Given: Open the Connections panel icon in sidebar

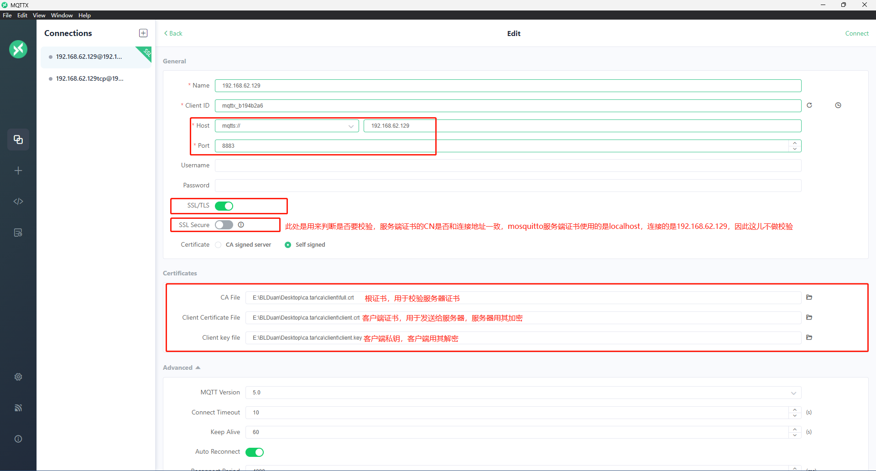Looking at the screenshot, I should (18, 140).
